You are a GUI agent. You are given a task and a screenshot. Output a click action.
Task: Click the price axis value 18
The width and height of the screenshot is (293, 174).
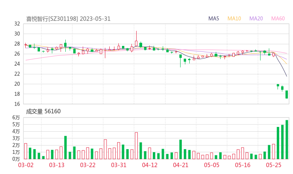17,94
